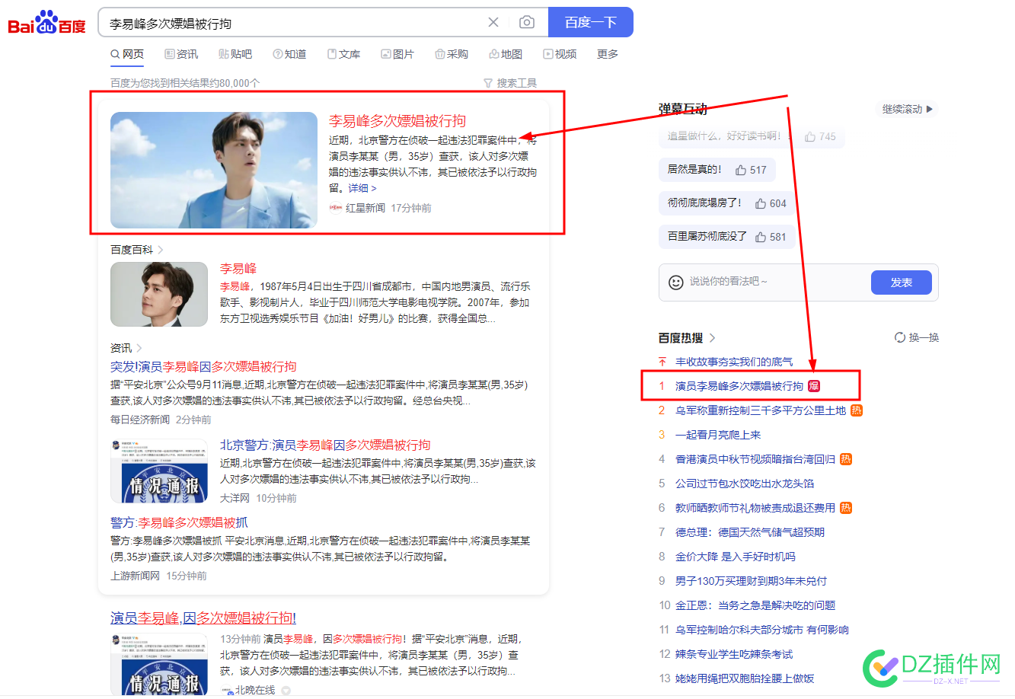Open hot search 香港演员中秋节视频暗指台湾回归
This screenshot has width=1015, height=699.
pos(755,459)
